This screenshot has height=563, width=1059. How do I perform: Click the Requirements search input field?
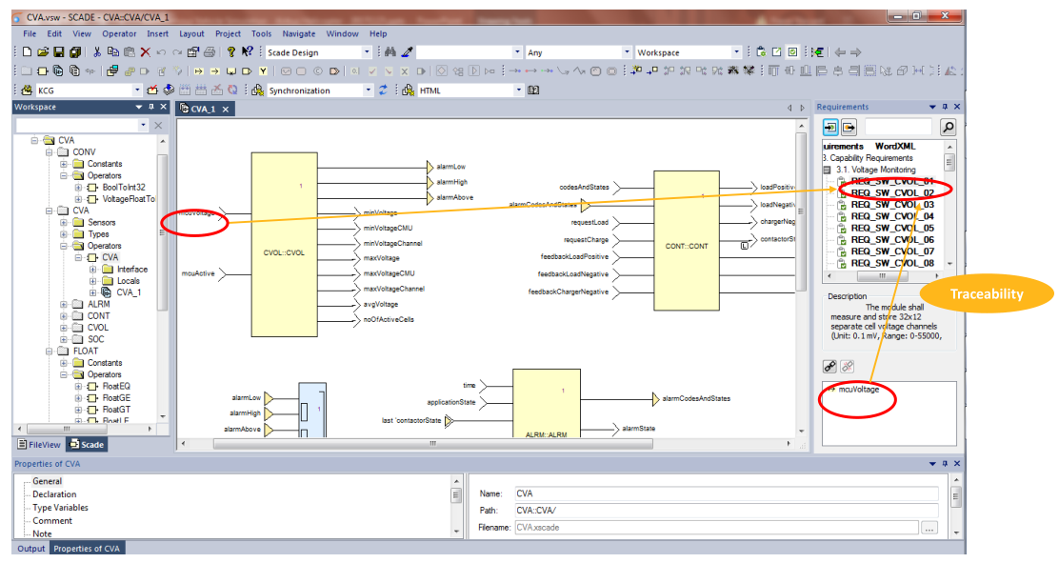[898, 127]
